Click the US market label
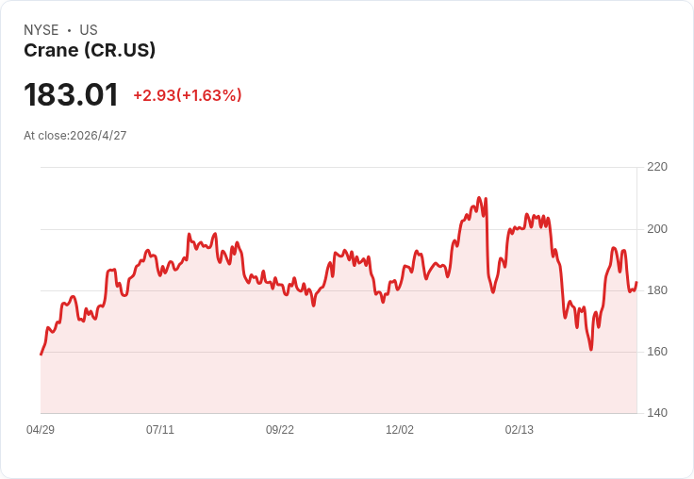 point(89,30)
